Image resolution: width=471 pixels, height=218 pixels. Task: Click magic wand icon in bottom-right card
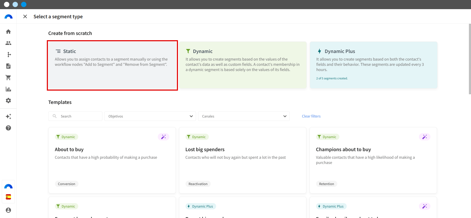425,206
